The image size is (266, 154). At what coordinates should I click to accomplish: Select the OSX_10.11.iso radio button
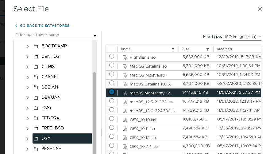112,128
